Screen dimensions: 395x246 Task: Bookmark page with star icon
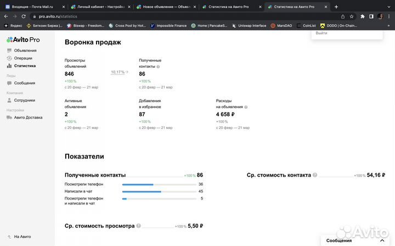point(352,16)
